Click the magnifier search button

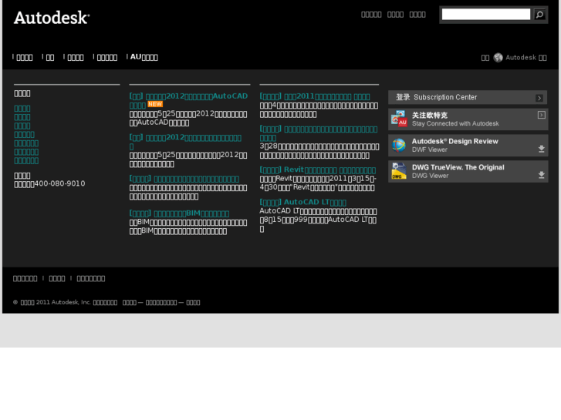pos(539,15)
